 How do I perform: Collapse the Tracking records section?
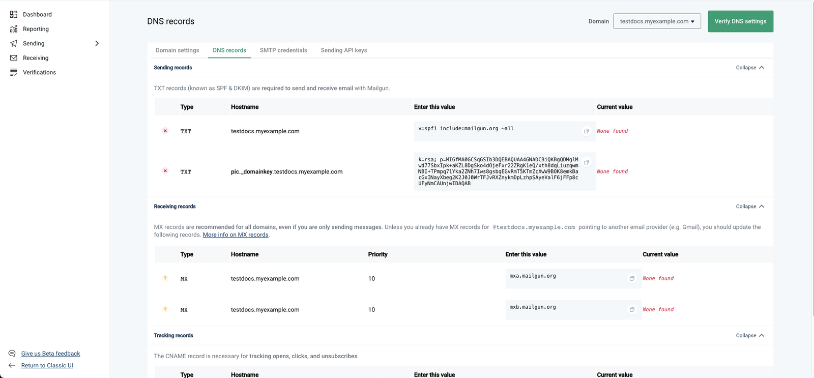(x=750, y=336)
